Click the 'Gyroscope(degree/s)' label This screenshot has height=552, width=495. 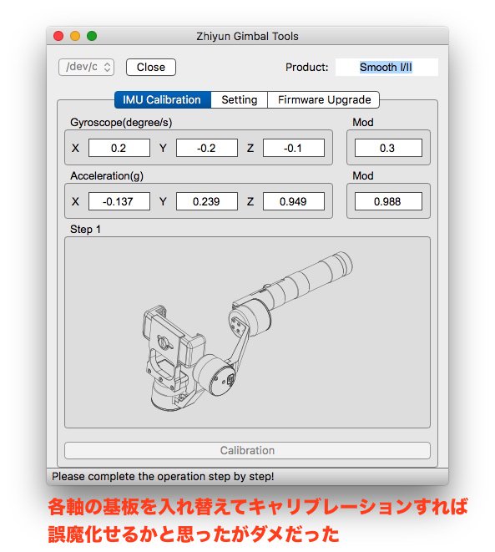coord(121,123)
